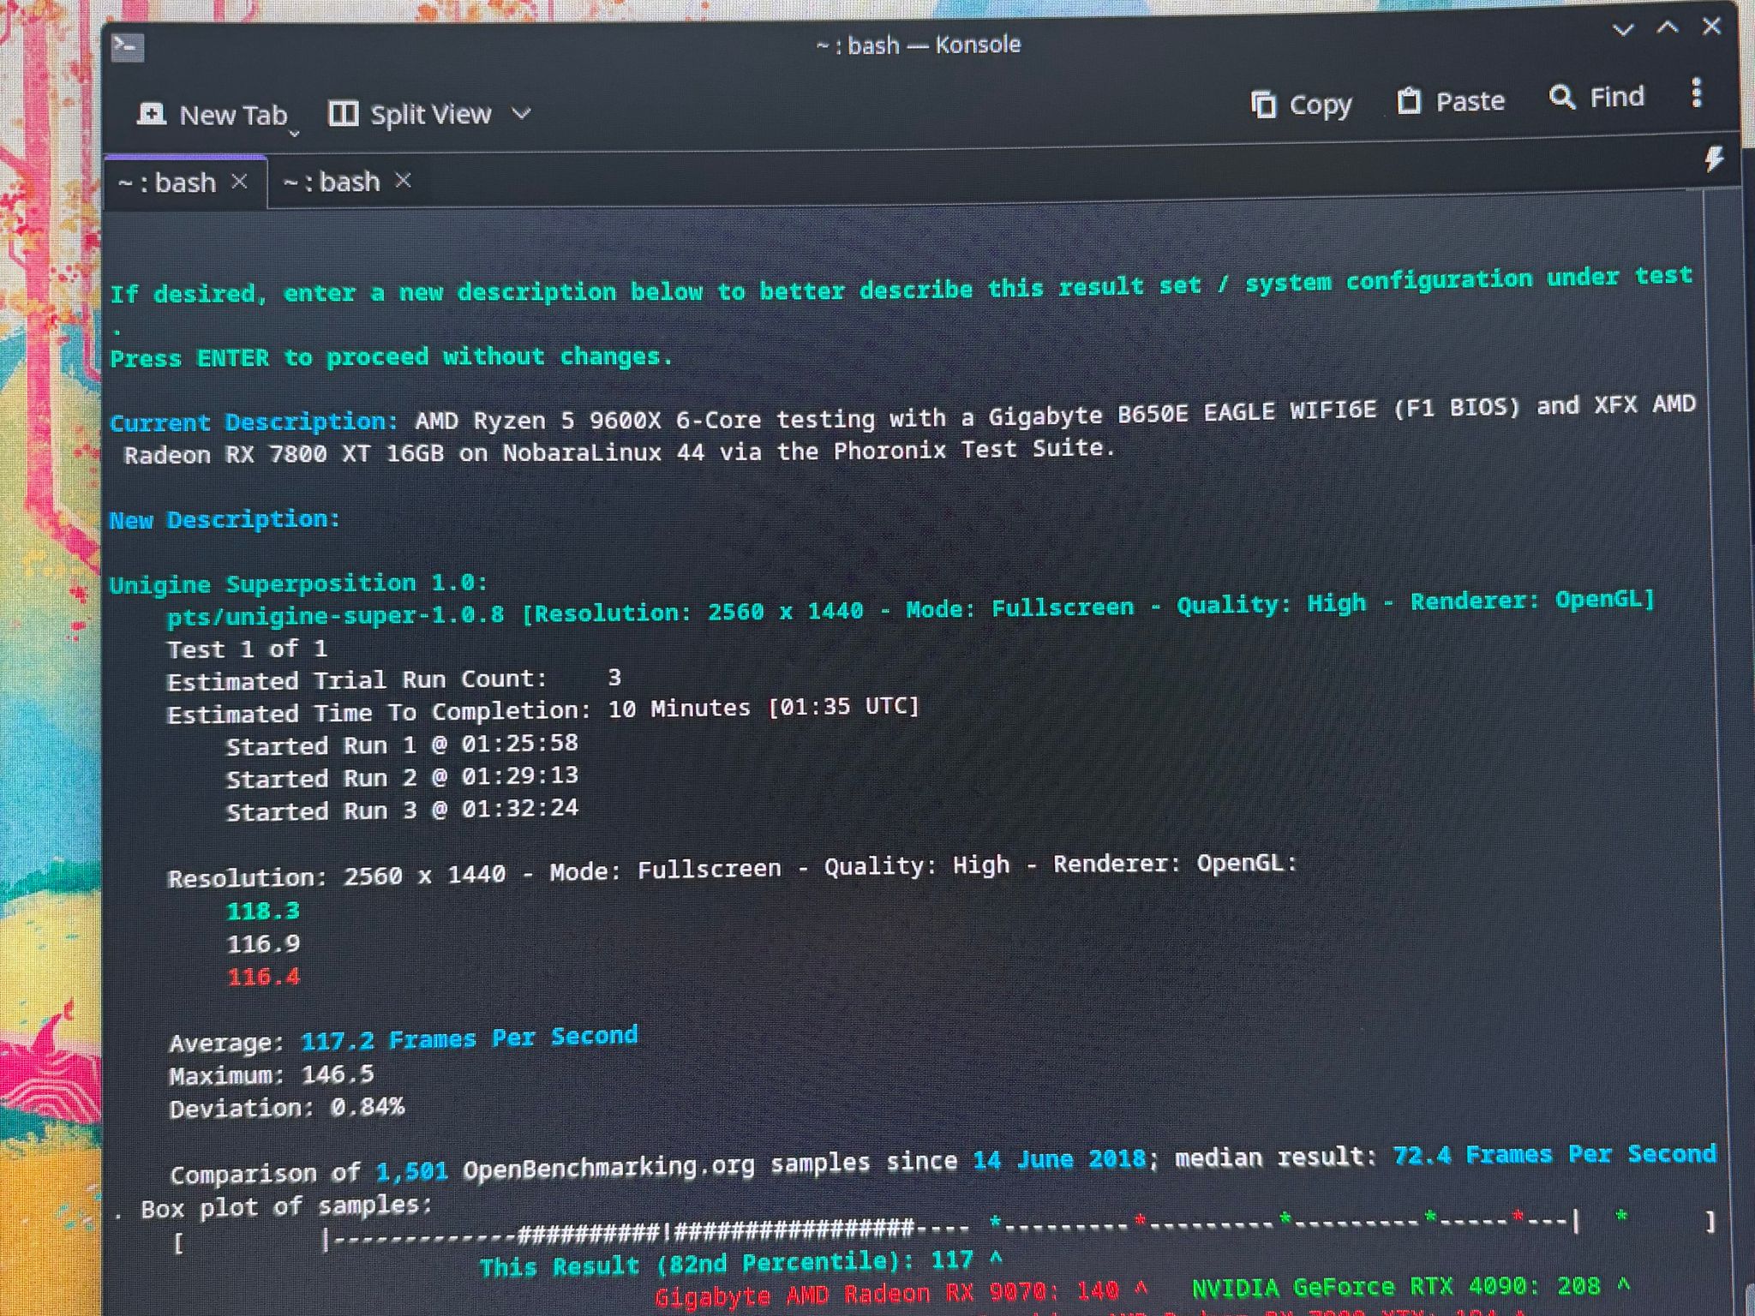Image resolution: width=1755 pixels, height=1316 pixels.
Task: Close the second bash tab
Action: point(403,180)
